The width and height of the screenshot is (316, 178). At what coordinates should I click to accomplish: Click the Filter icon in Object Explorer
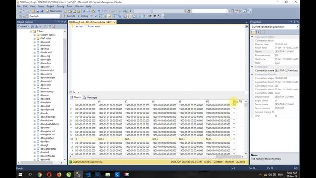click(x=45, y=26)
